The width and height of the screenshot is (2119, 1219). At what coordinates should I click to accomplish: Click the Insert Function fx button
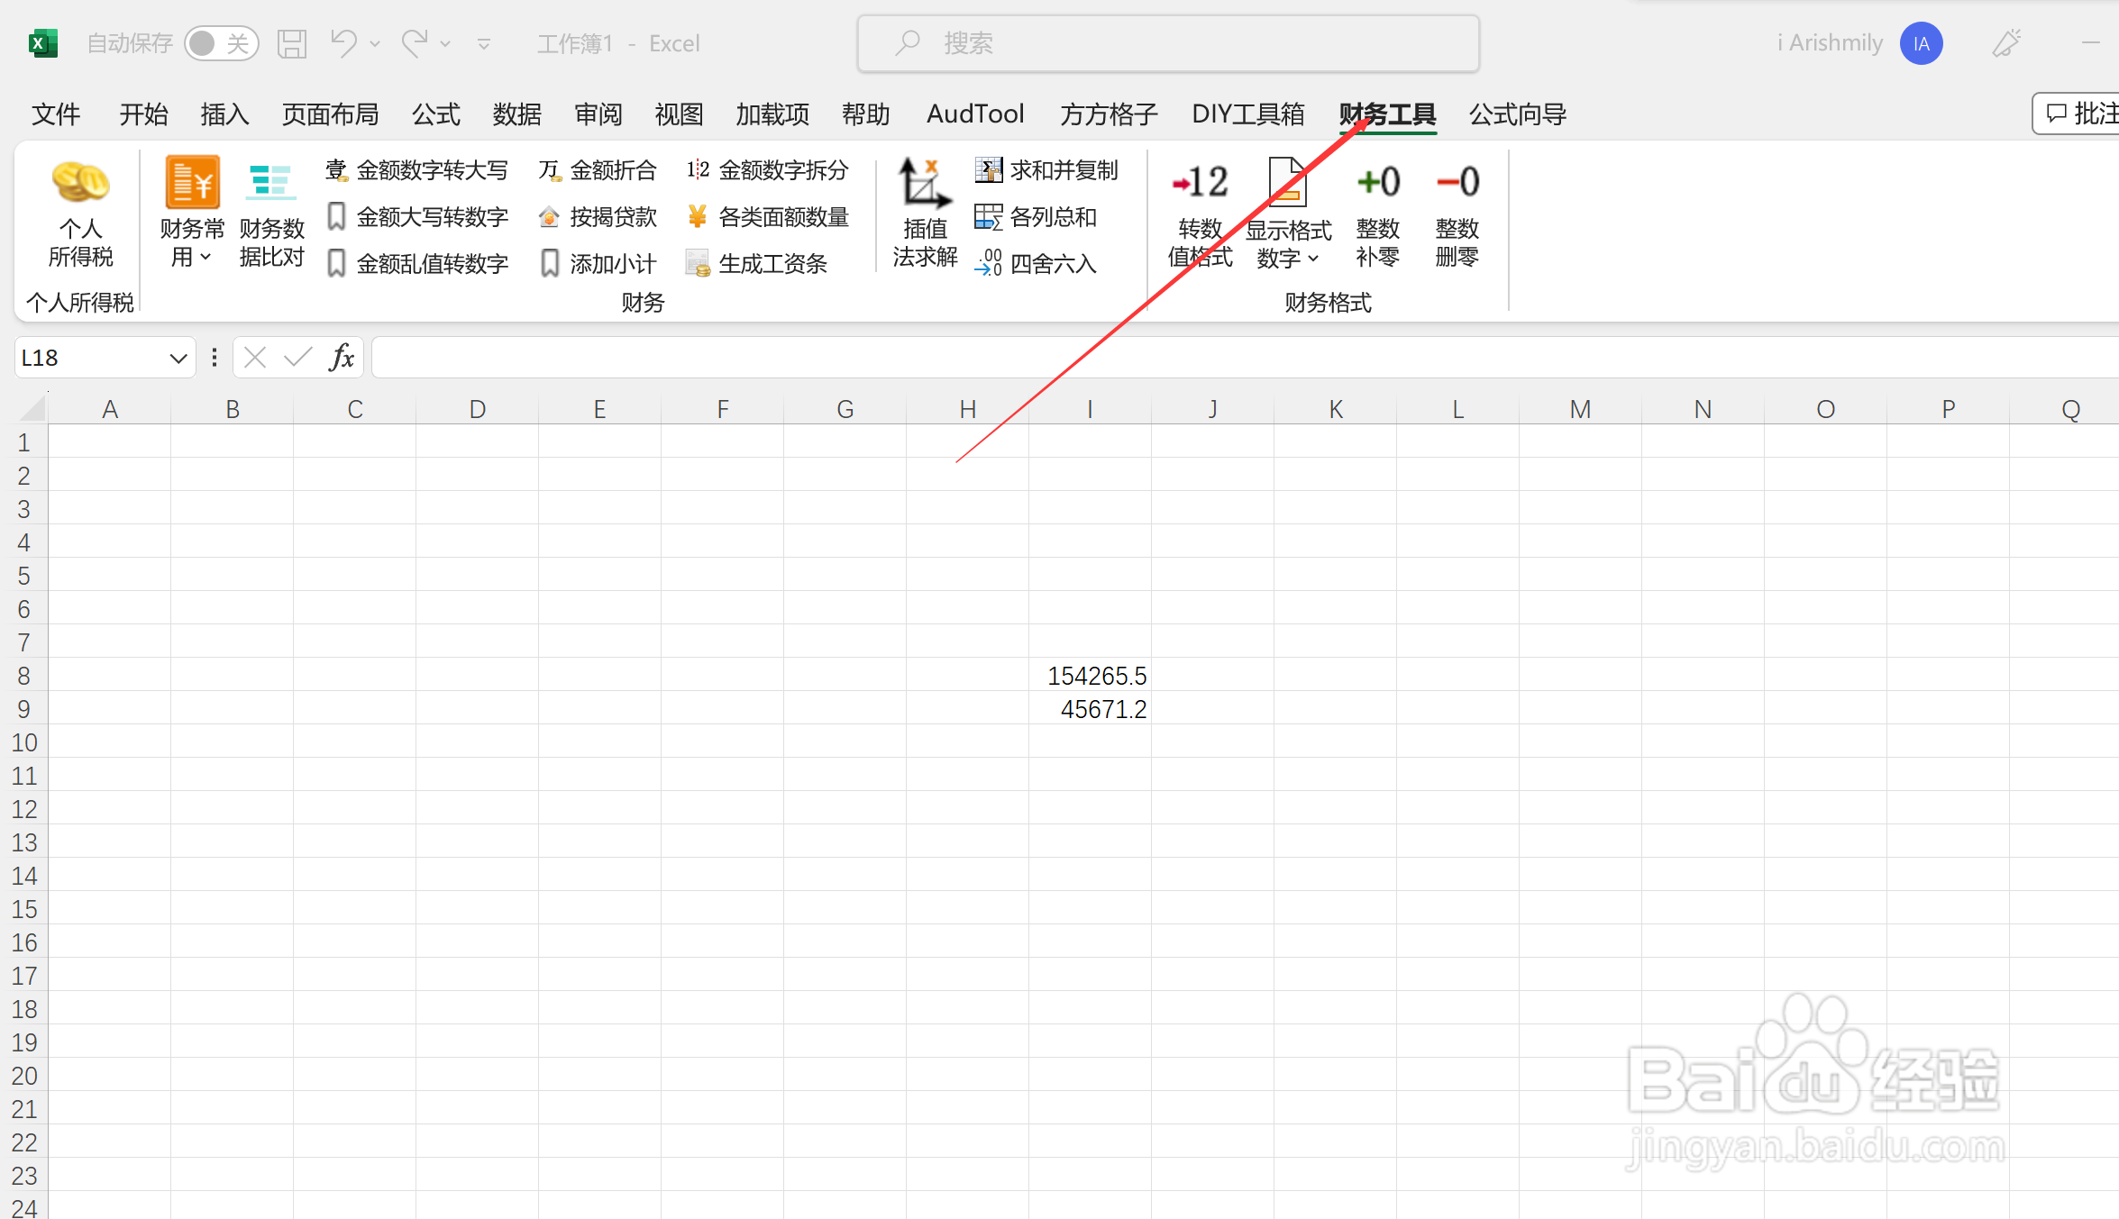tap(342, 359)
